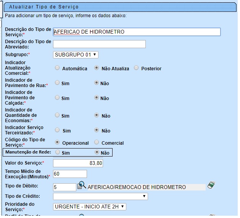Viewport: 240px width, 218px height.
Task: Set Indicador de Pavimento de Calçada to Sim
Action: 58,98
